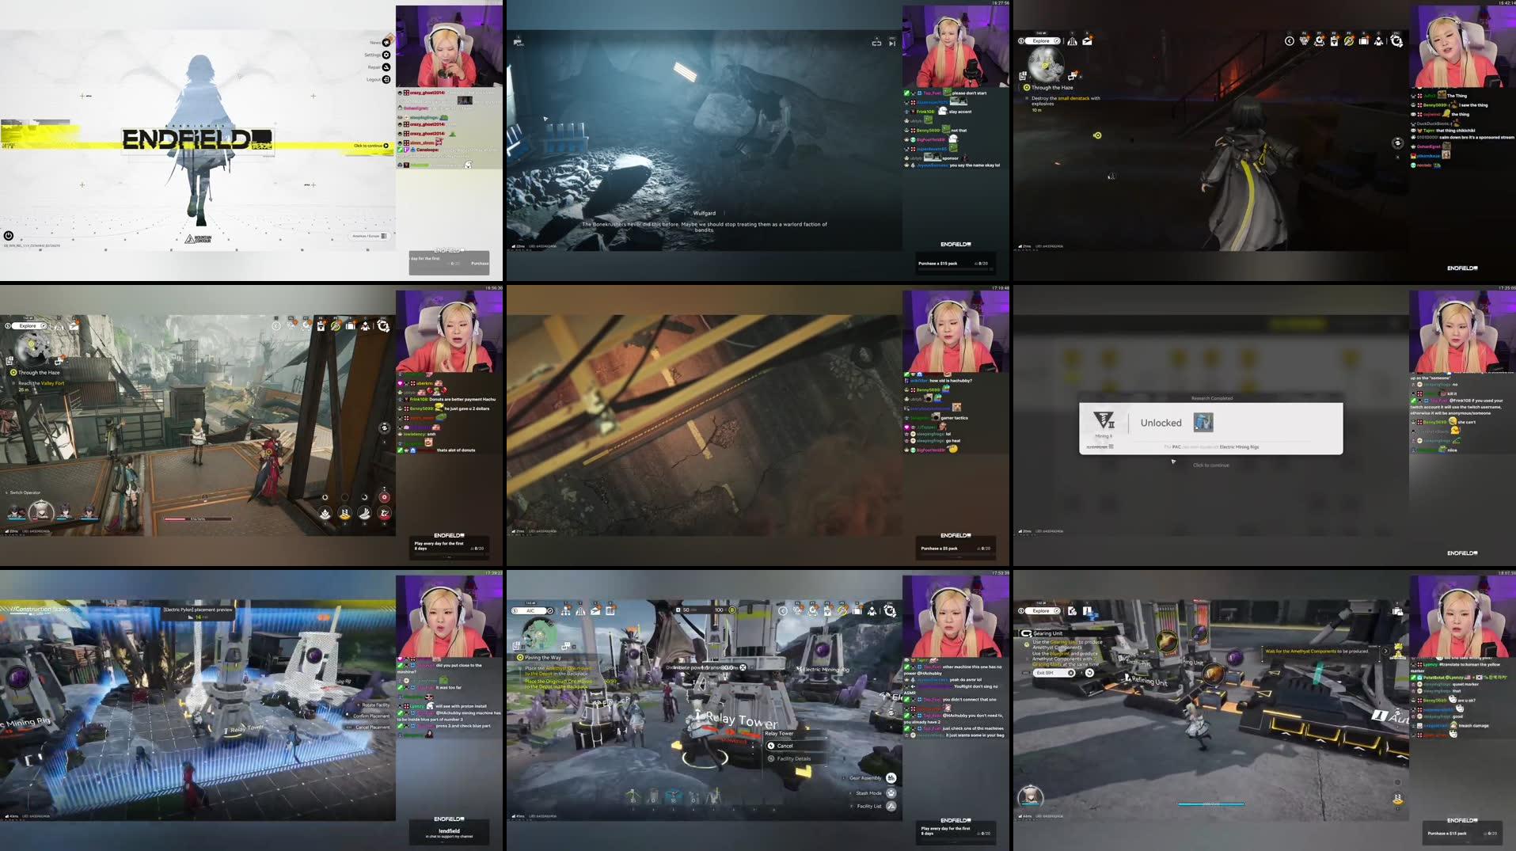
Task: Select the Logout icon
Action: pos(386,79)
